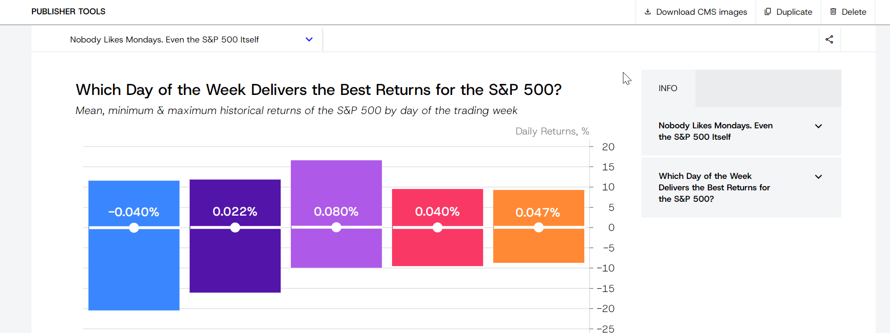Open the chart title dropdown chevron
The image size is (890, 333).
coord(309,40)
